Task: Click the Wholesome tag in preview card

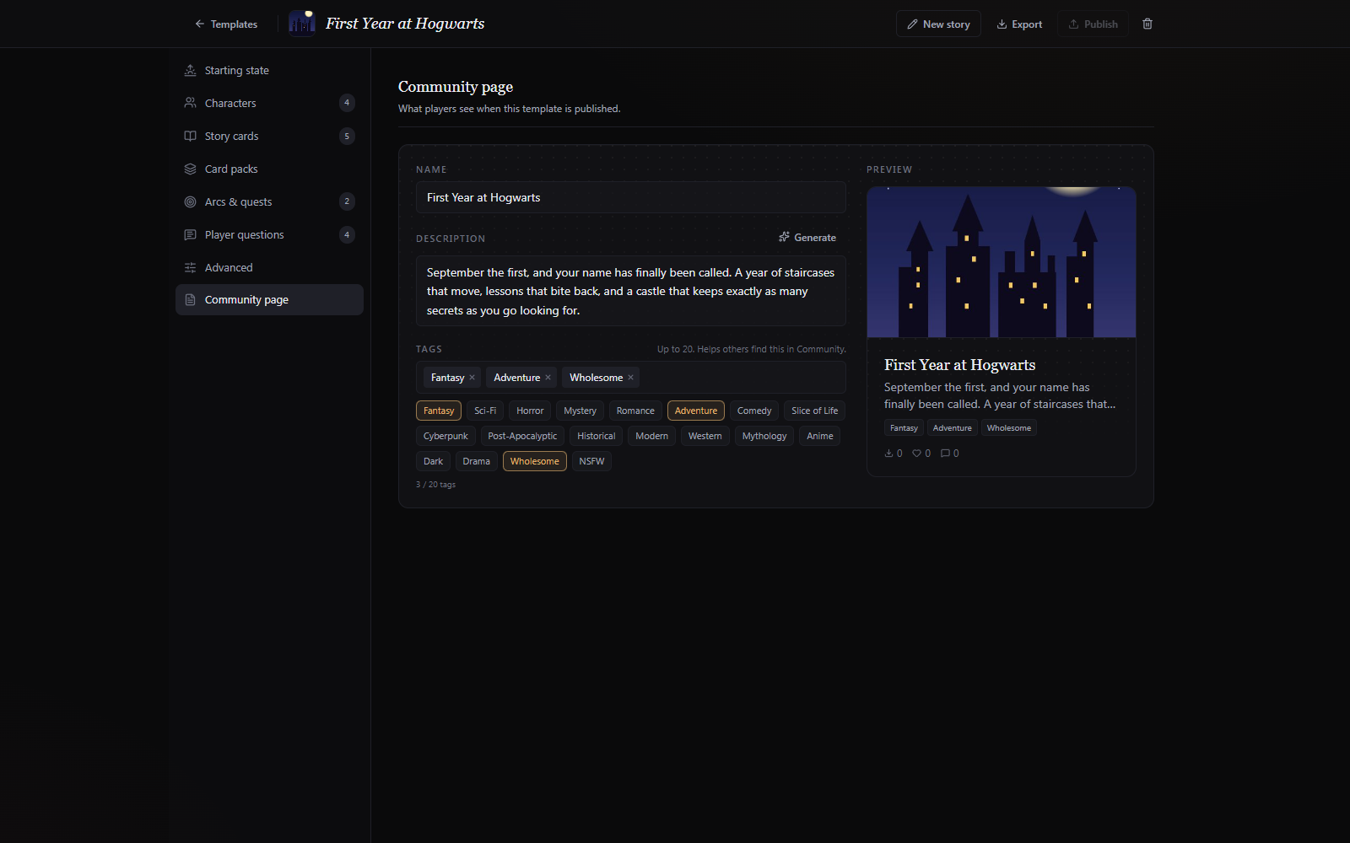Action: (1008, 428)
